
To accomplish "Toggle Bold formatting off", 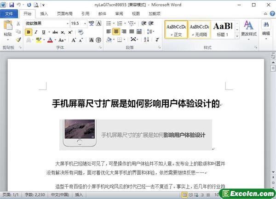I will 29,32.
